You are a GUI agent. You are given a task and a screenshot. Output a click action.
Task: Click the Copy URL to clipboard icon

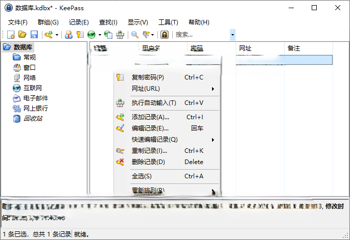(108, 35)
